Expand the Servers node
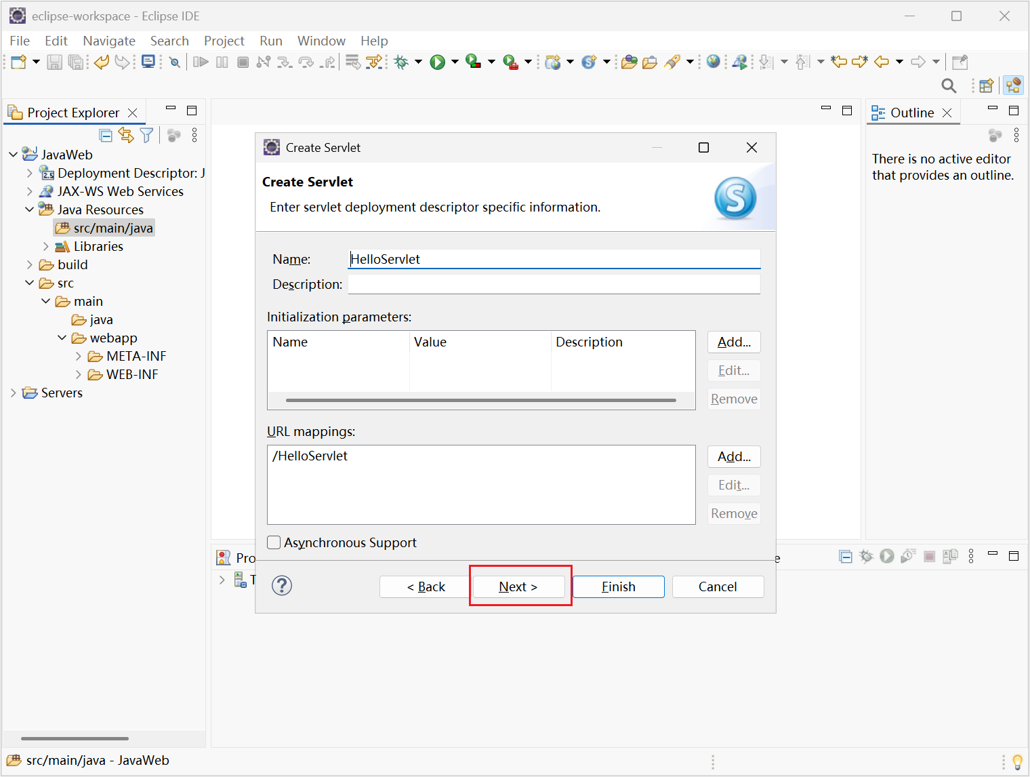Image resolution: width=1030 pixels, height=777 pixels. [x=13, y=393]
